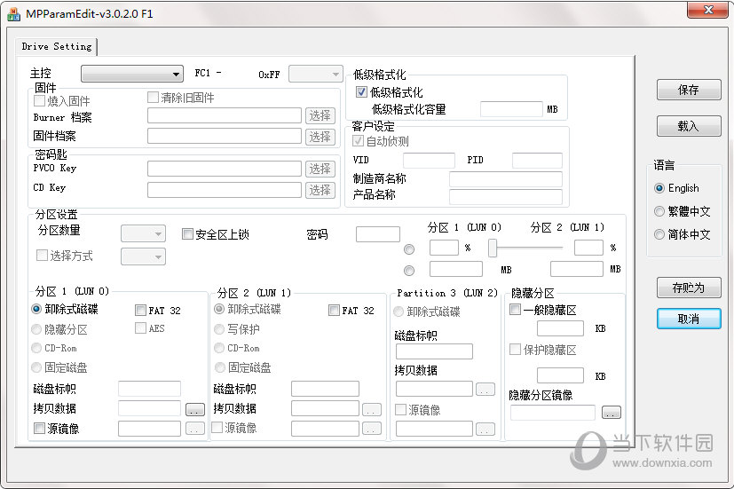
Task: Click the 存贮为 button
Action: click(x=689, y=288)
